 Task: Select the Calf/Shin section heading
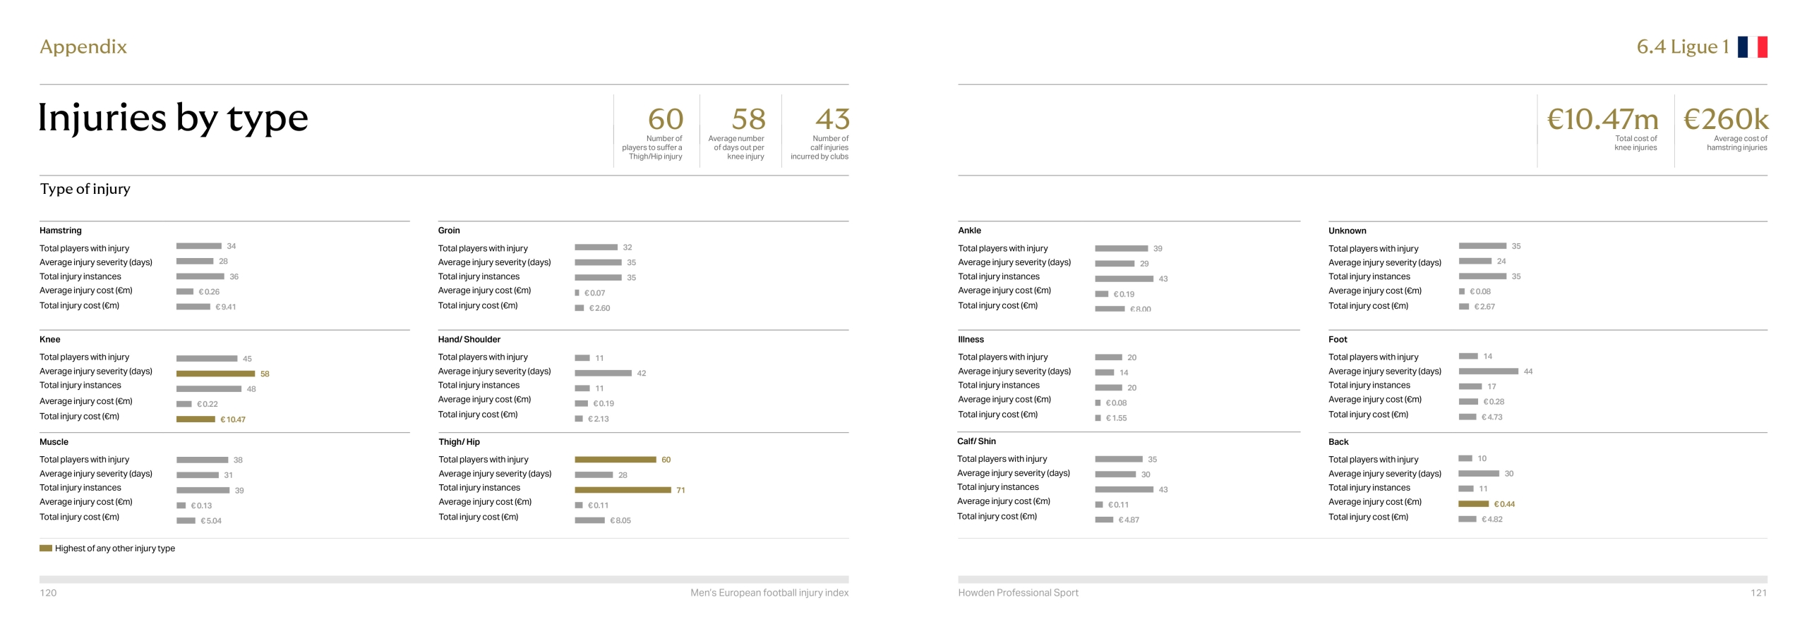976,441
